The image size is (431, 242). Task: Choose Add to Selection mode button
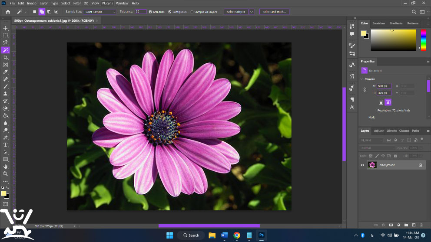click(x=42, y=12)
